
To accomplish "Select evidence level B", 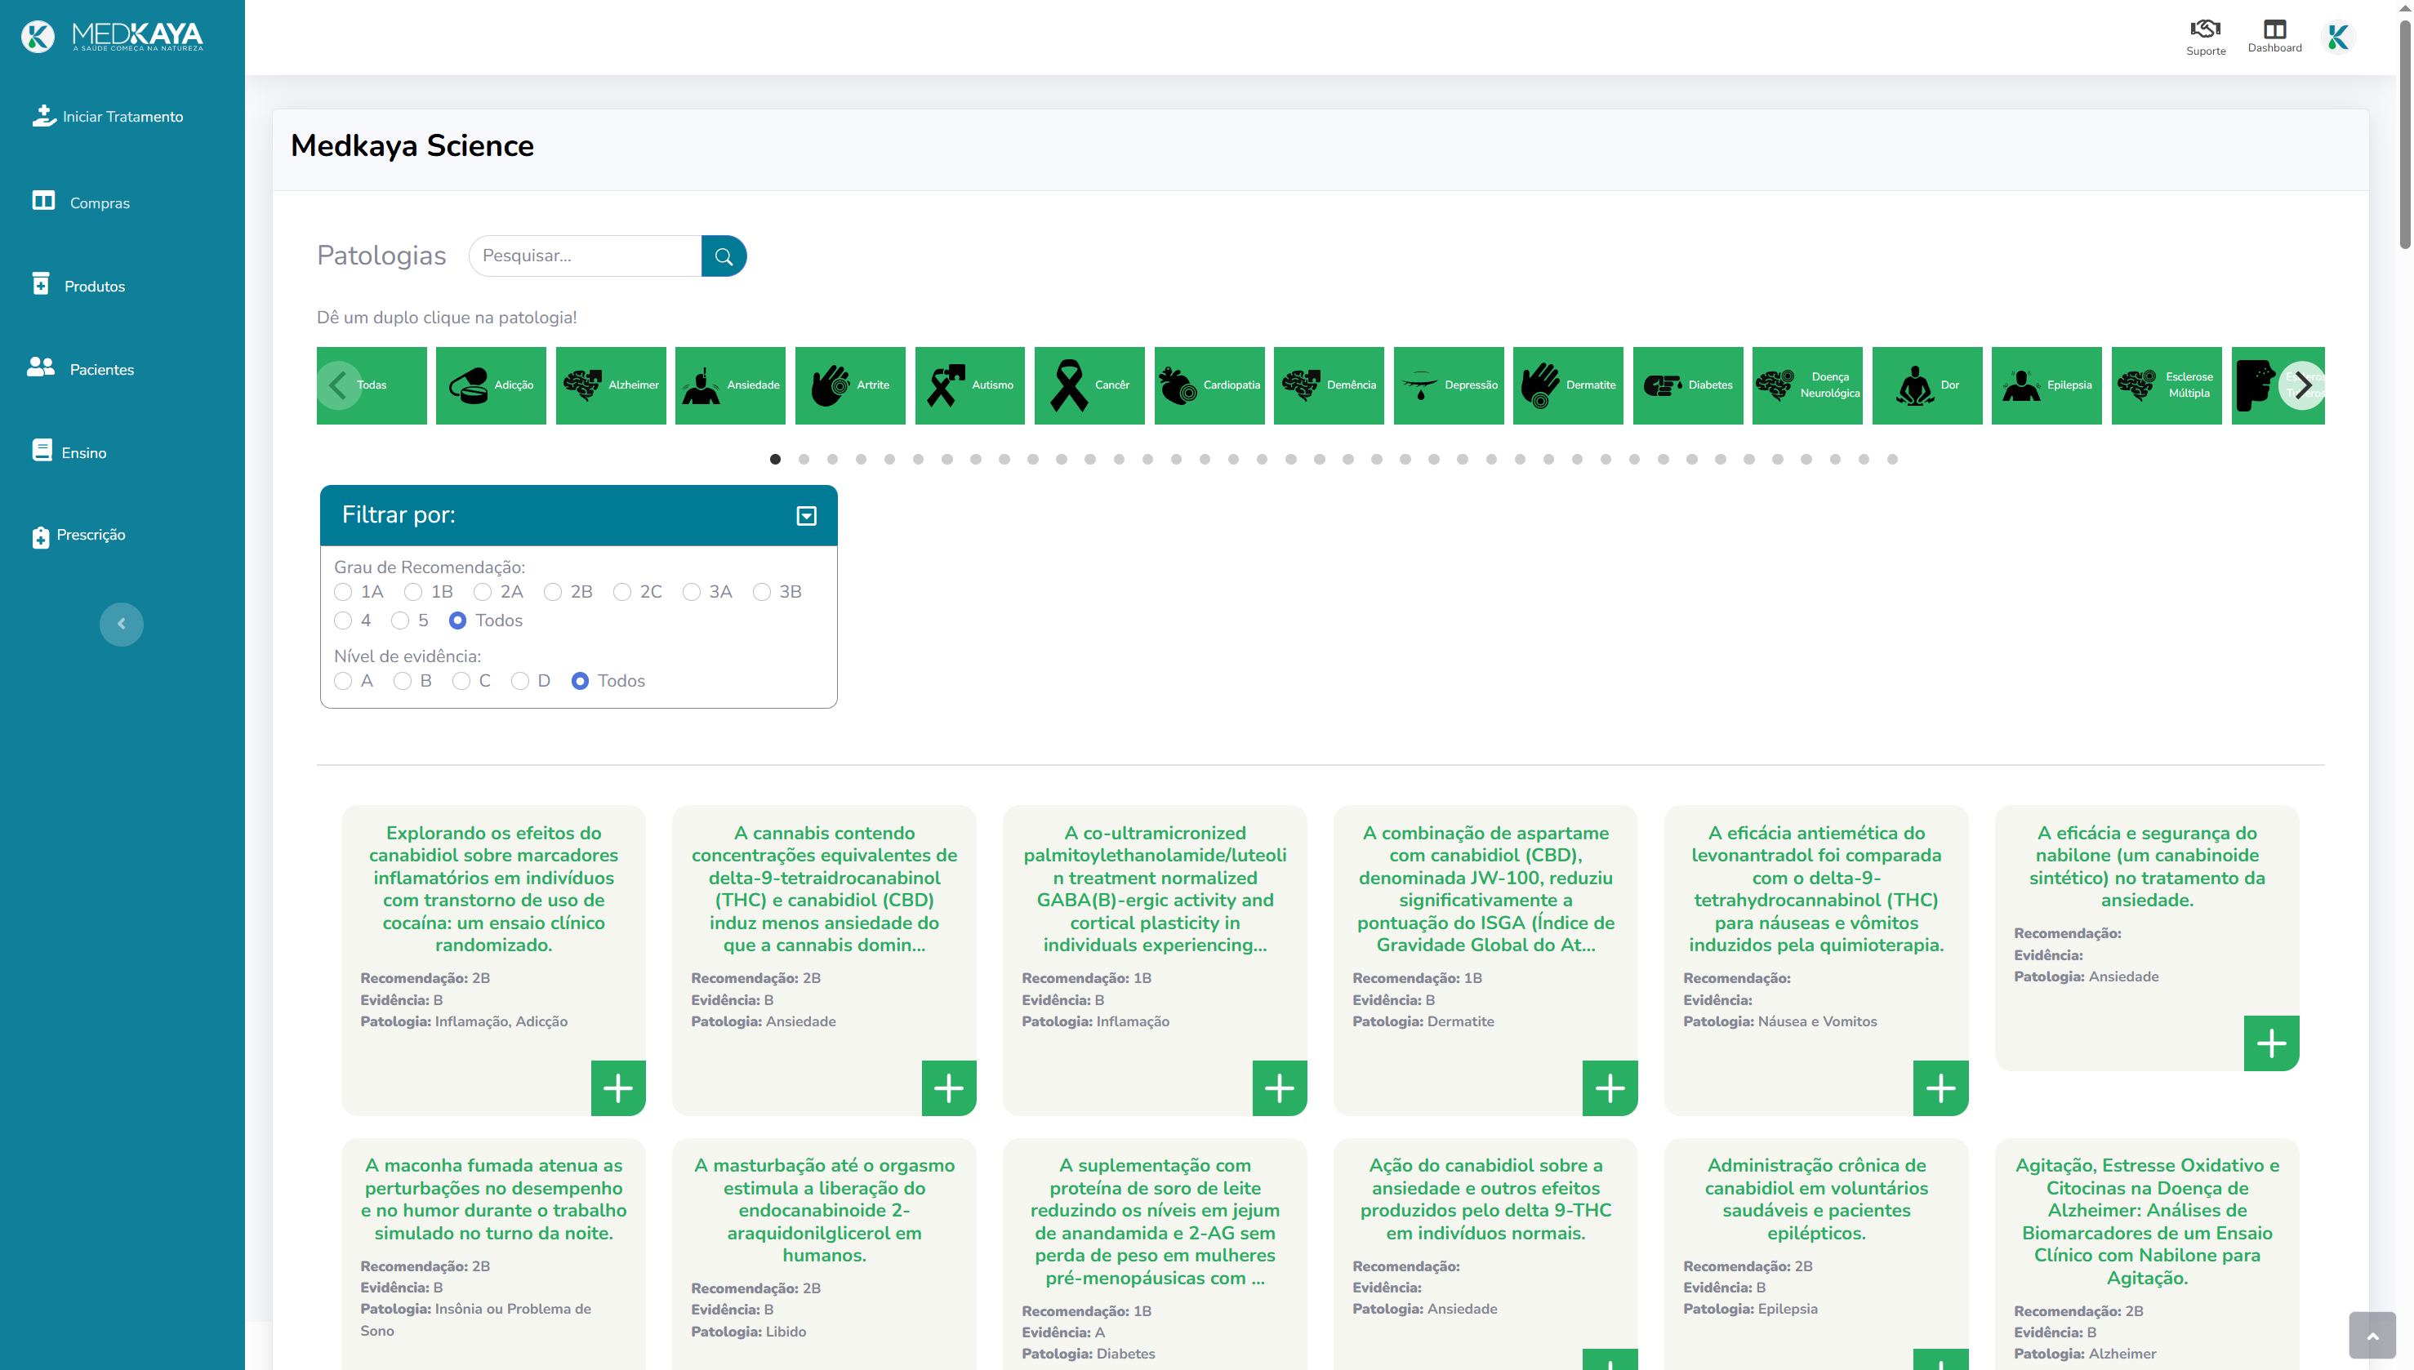I will coord(403,681).
